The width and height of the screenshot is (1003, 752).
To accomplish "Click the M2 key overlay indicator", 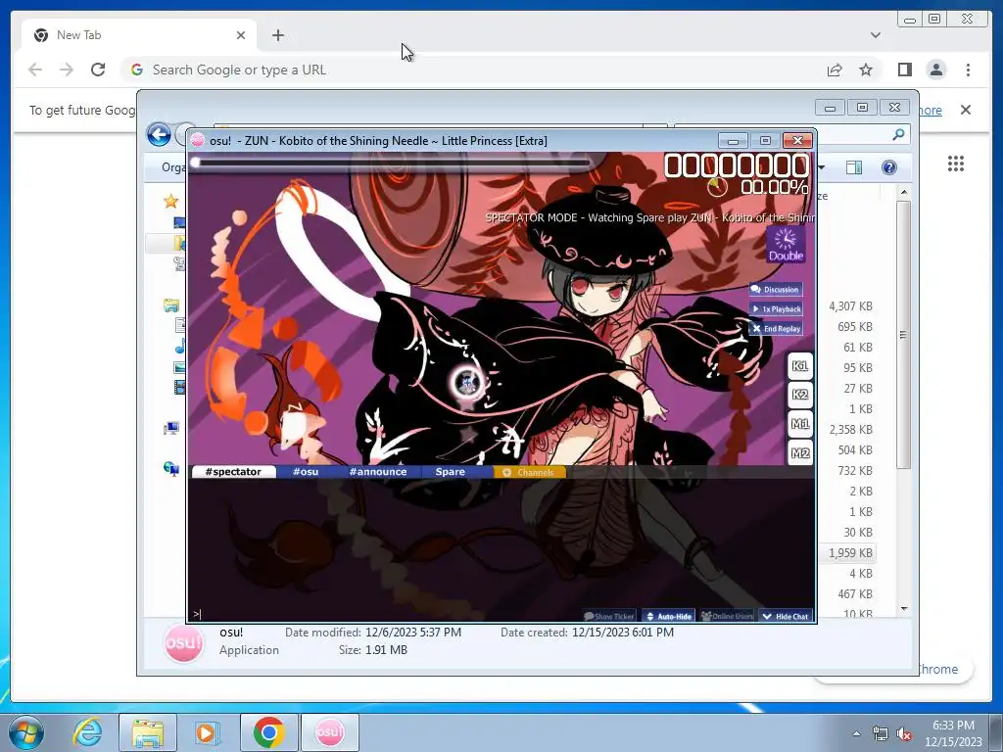I will (x=799, y=452).
